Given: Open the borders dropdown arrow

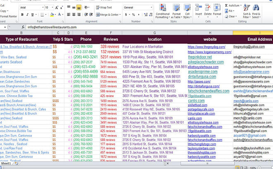Looking at the screenshot, I should coord(46,15).
